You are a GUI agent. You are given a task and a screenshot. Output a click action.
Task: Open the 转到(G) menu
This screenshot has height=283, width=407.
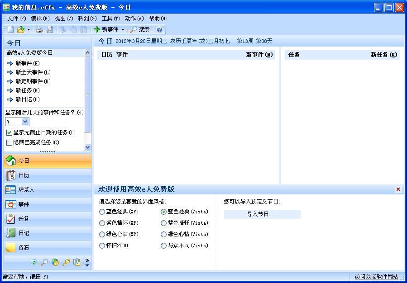click(x=87, y=19)
